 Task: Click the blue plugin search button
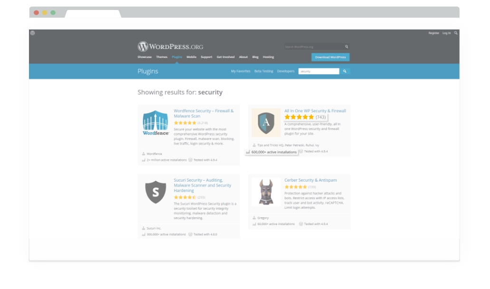point(345,71)
